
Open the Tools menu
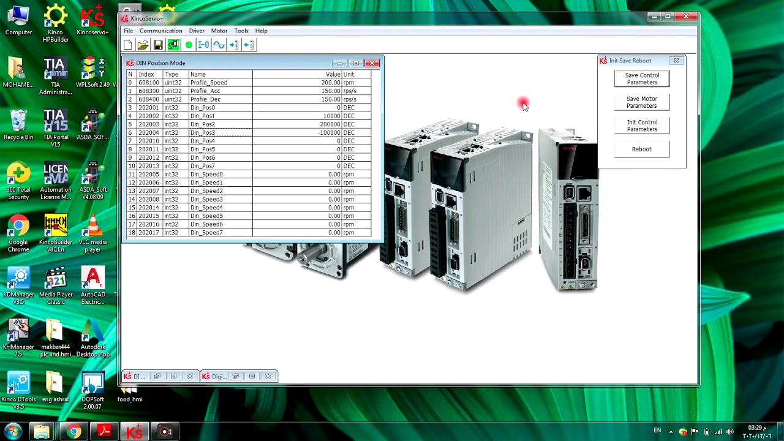tap(241, 31)
